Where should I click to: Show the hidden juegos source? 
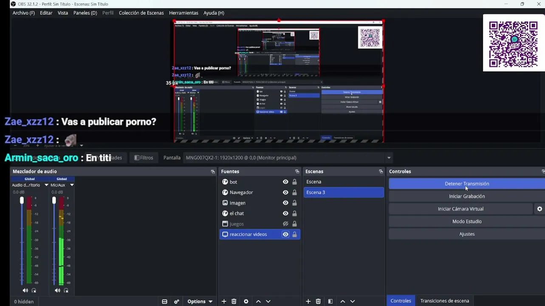[x=285, y=224]
